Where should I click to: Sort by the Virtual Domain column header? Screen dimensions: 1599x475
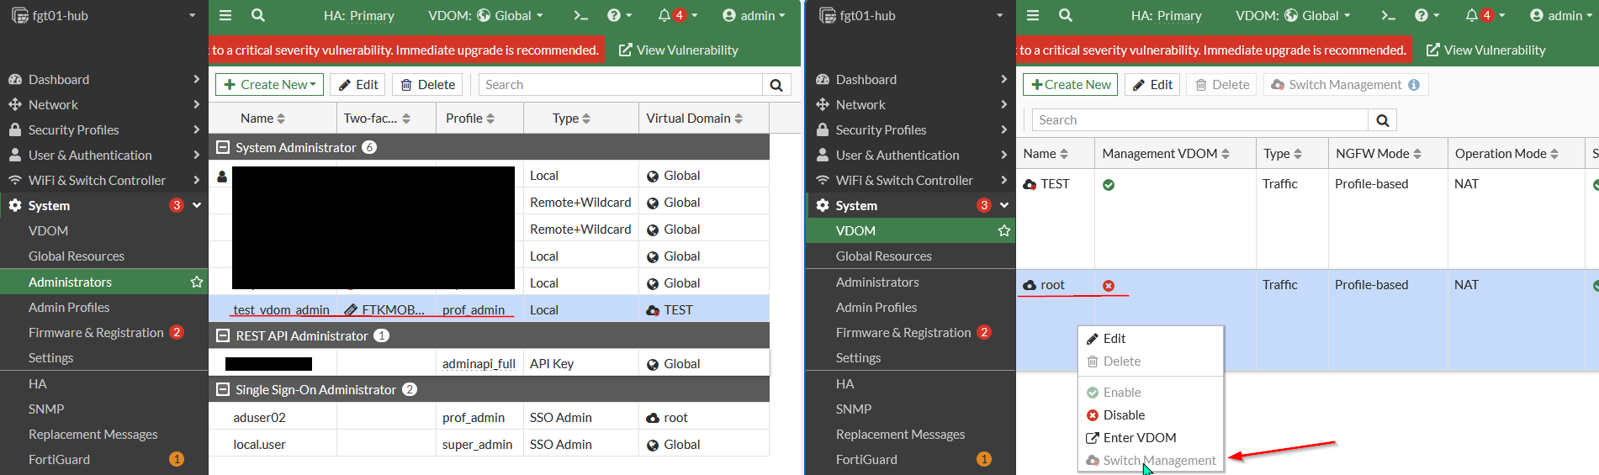coord(694,119)
